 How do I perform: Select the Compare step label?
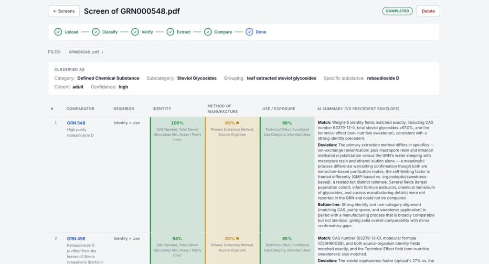pos(223,32)
